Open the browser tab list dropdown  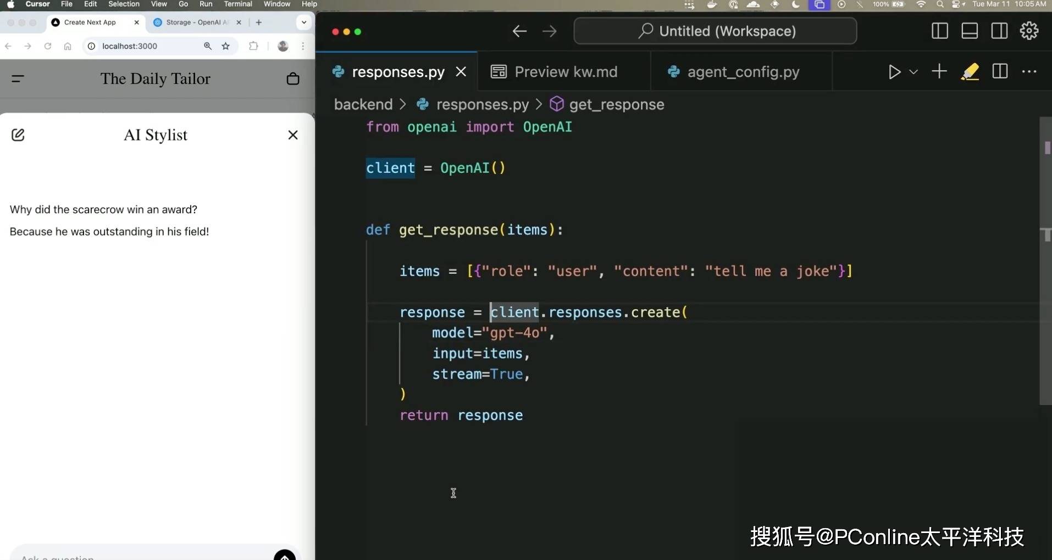coord(304,23)
